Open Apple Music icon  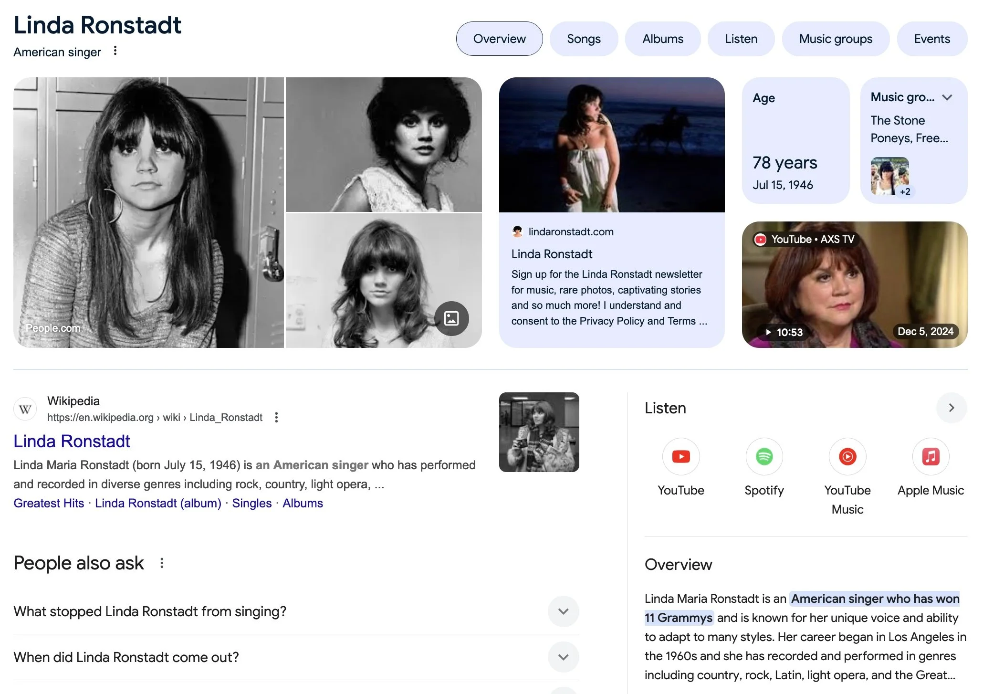point(930,456)
